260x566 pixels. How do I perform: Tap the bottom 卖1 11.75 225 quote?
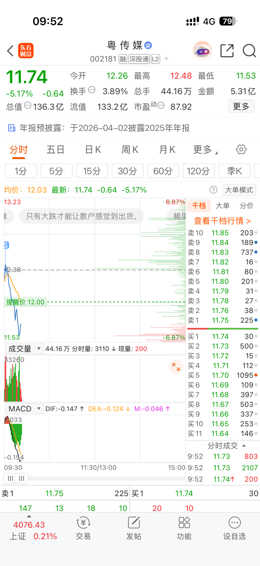click(x=65, y=493)
